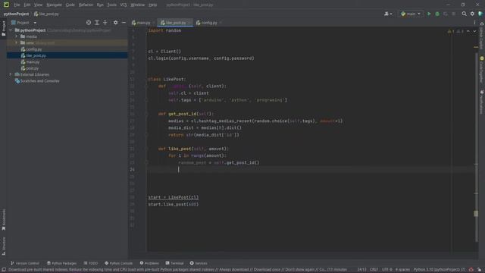Click the CRLF line separator widget

coord(374,270)
